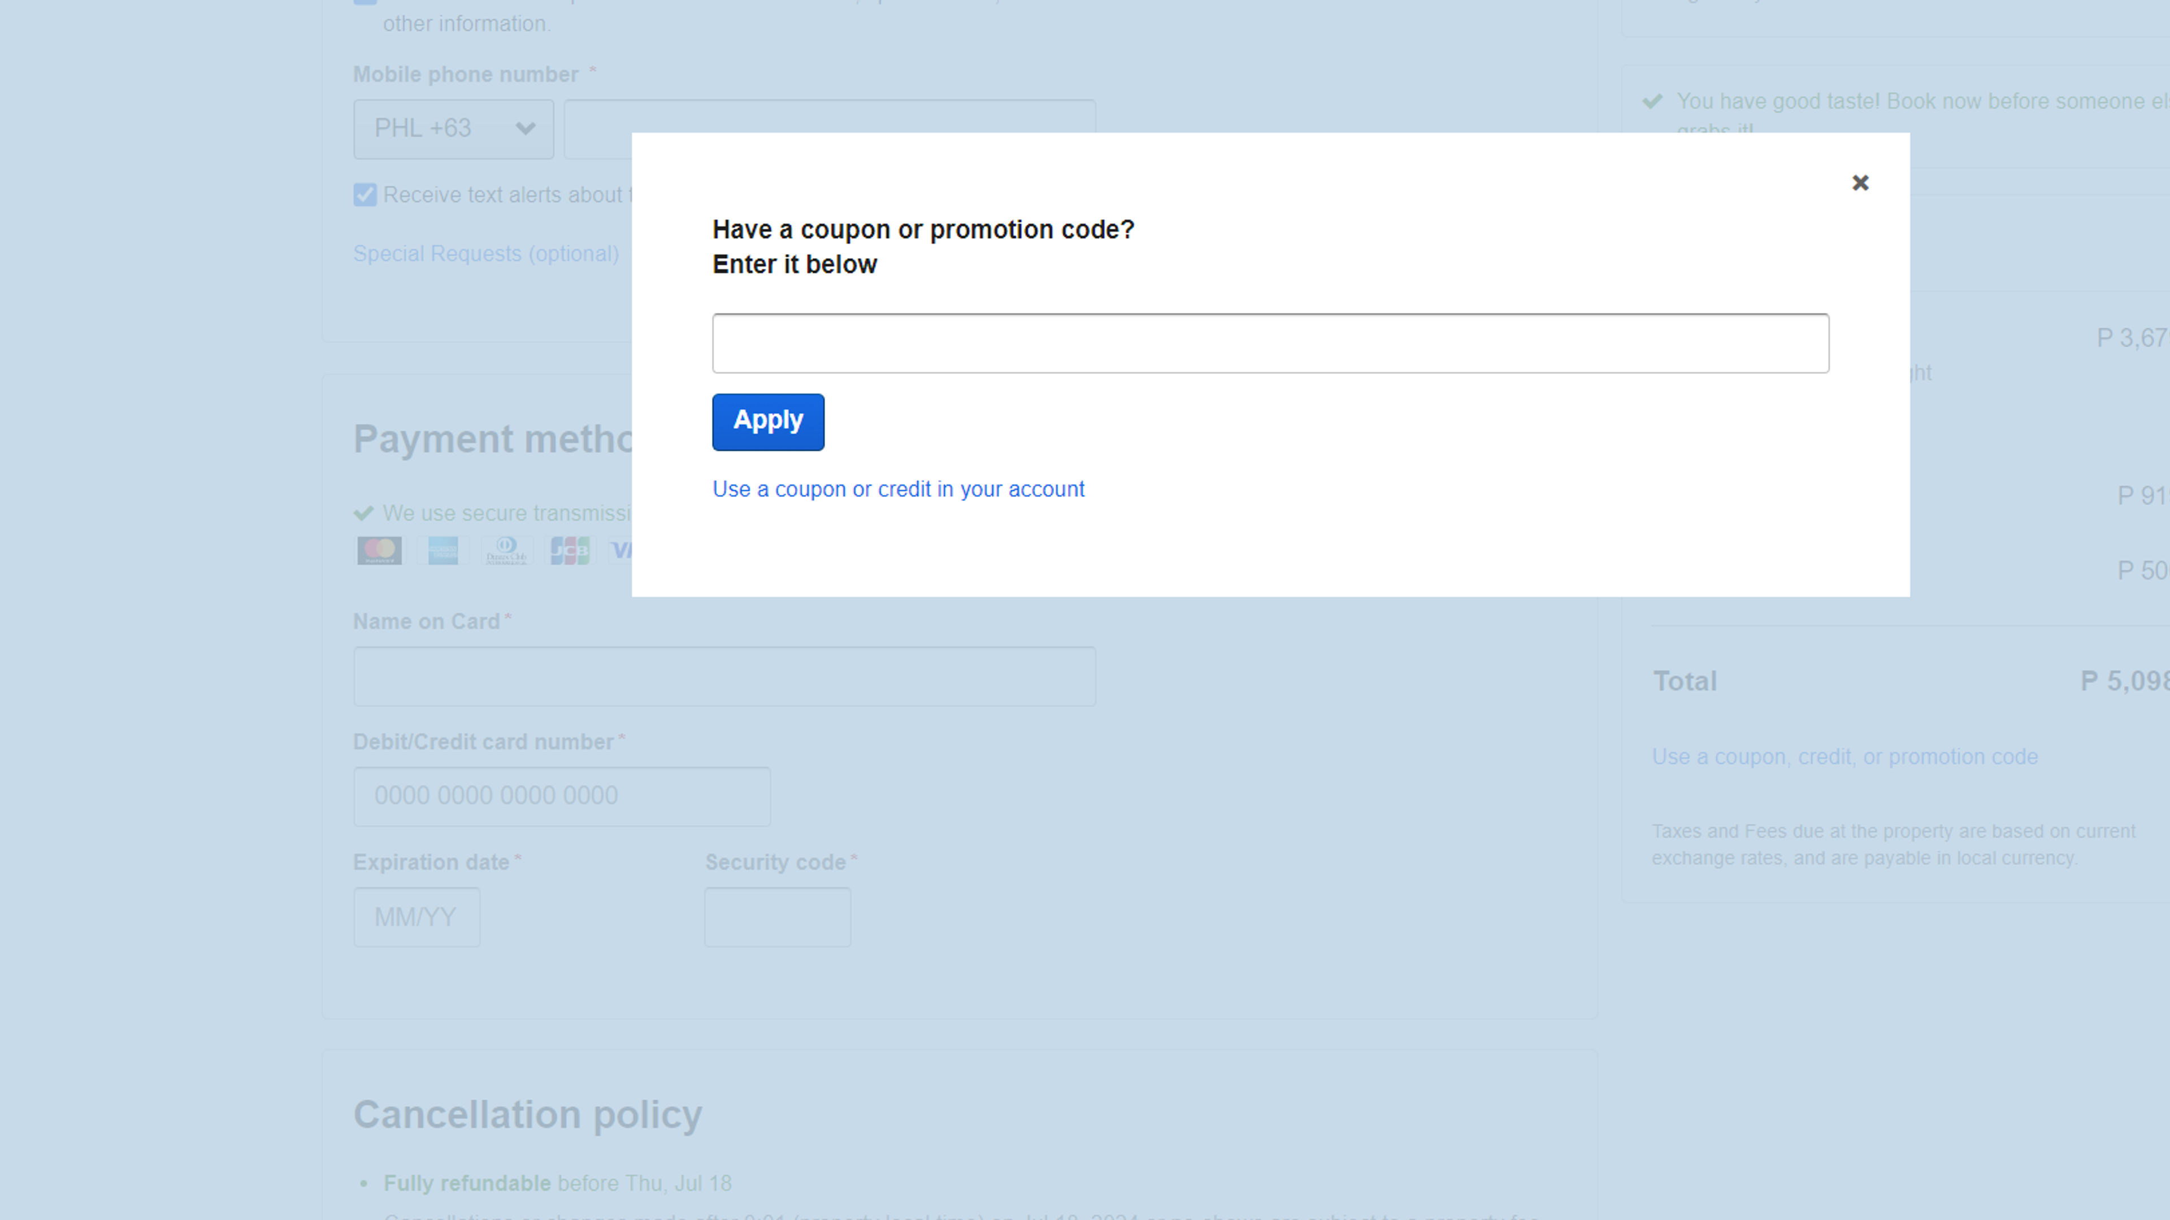Toggle the 'Receive text alerts' checkbox
This screenshot has height=1220, width=2170.
[364, 195]
